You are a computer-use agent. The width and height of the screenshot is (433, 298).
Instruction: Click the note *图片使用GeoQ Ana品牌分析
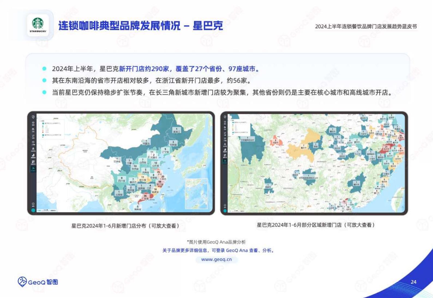click(216, 242)
